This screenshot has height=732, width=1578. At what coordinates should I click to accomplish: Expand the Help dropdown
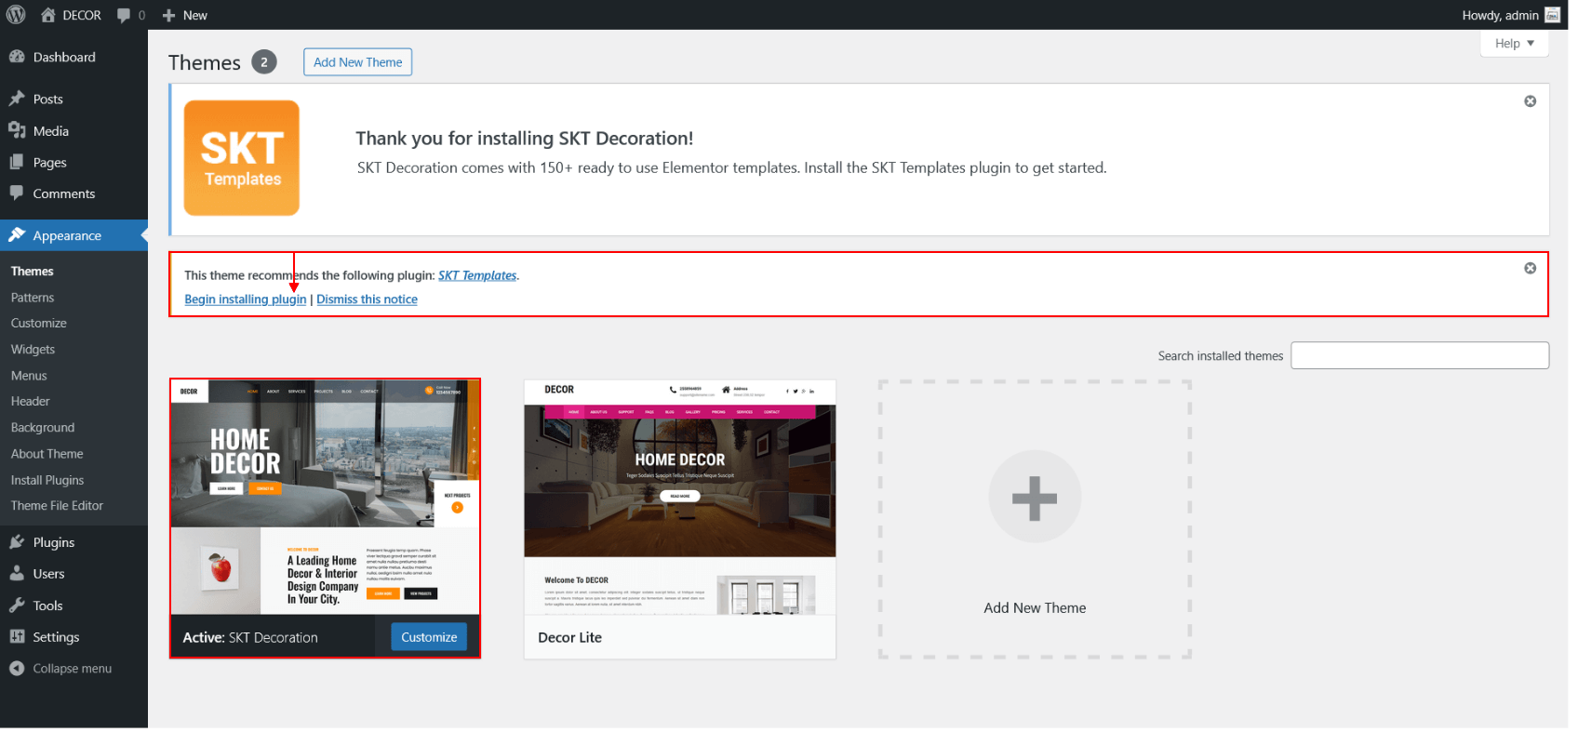(x=1514, y=44)
